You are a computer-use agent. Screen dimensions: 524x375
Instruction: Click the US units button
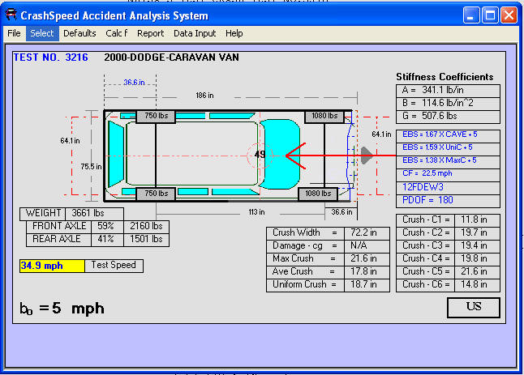pyautogui.click(x=473, y=309)
